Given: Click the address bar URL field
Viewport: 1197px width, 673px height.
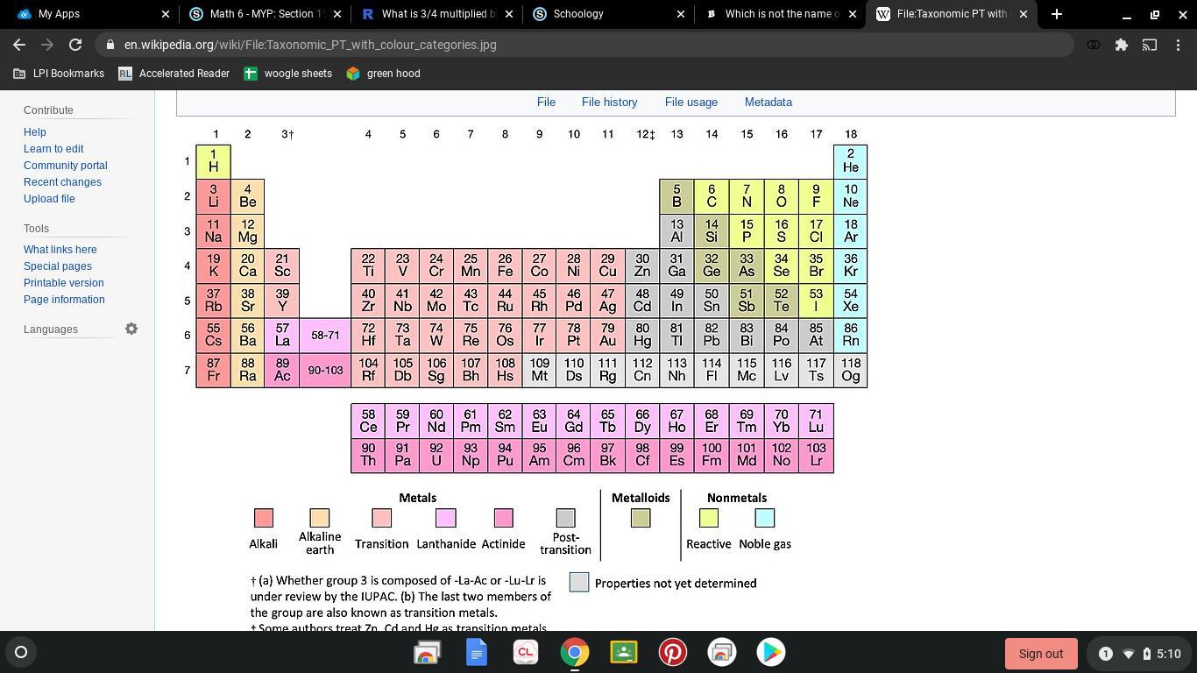Looking at the screenshot, I should click(578, 45).
